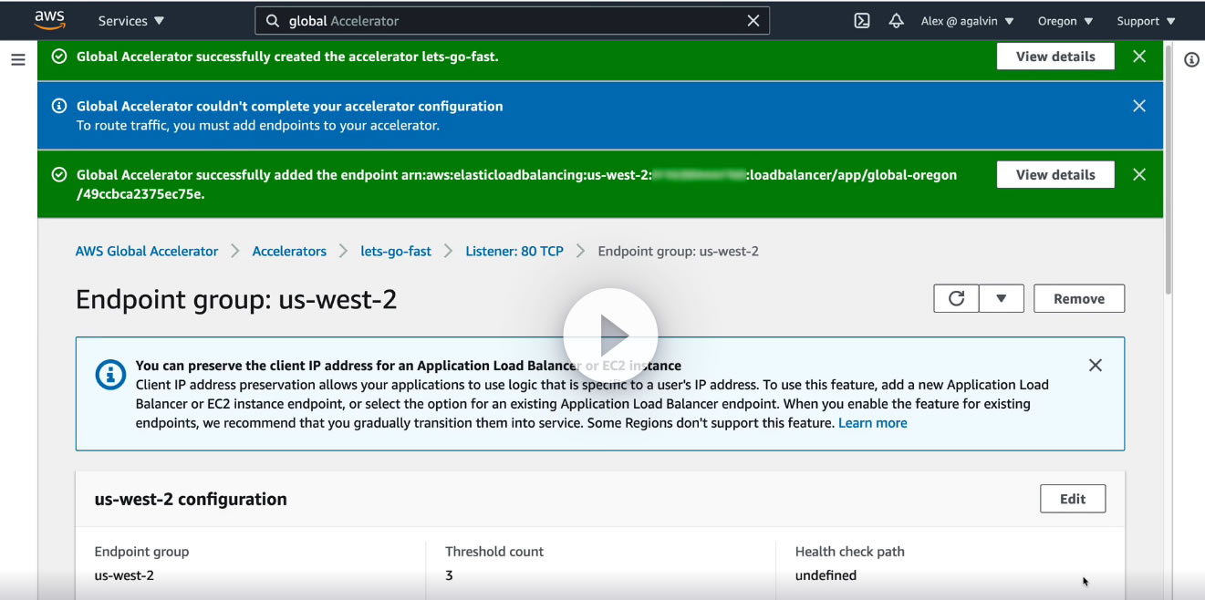Open the info panel icon on right edge
1205x600 pixels.
(x=1191, y=60)
